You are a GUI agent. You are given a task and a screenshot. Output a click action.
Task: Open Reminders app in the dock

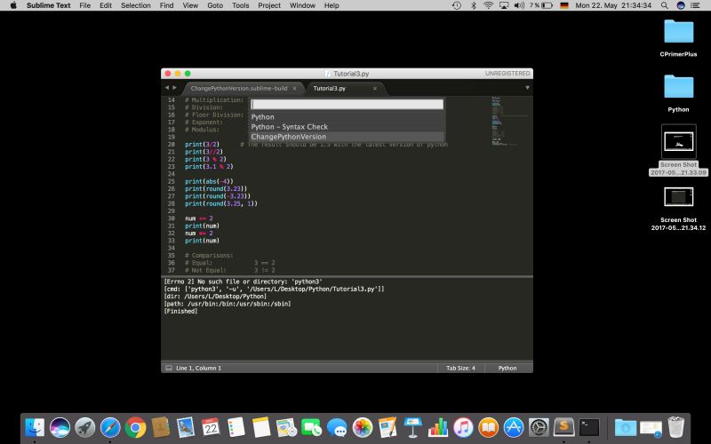click(236, 427)
